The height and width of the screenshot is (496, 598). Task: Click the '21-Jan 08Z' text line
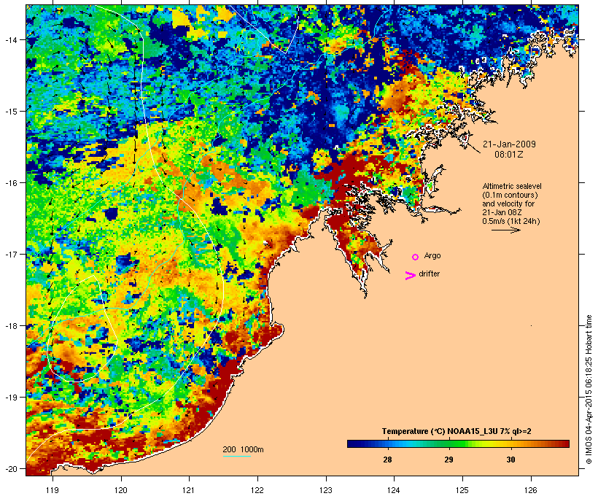tap(502, 212)
